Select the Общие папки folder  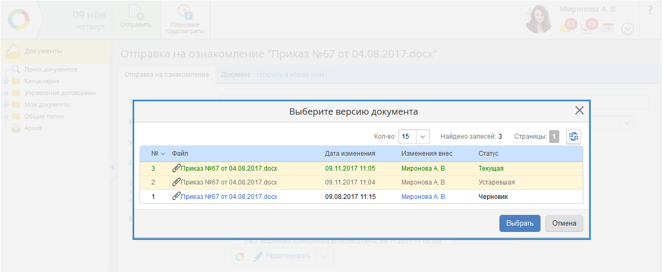[44, 116]
